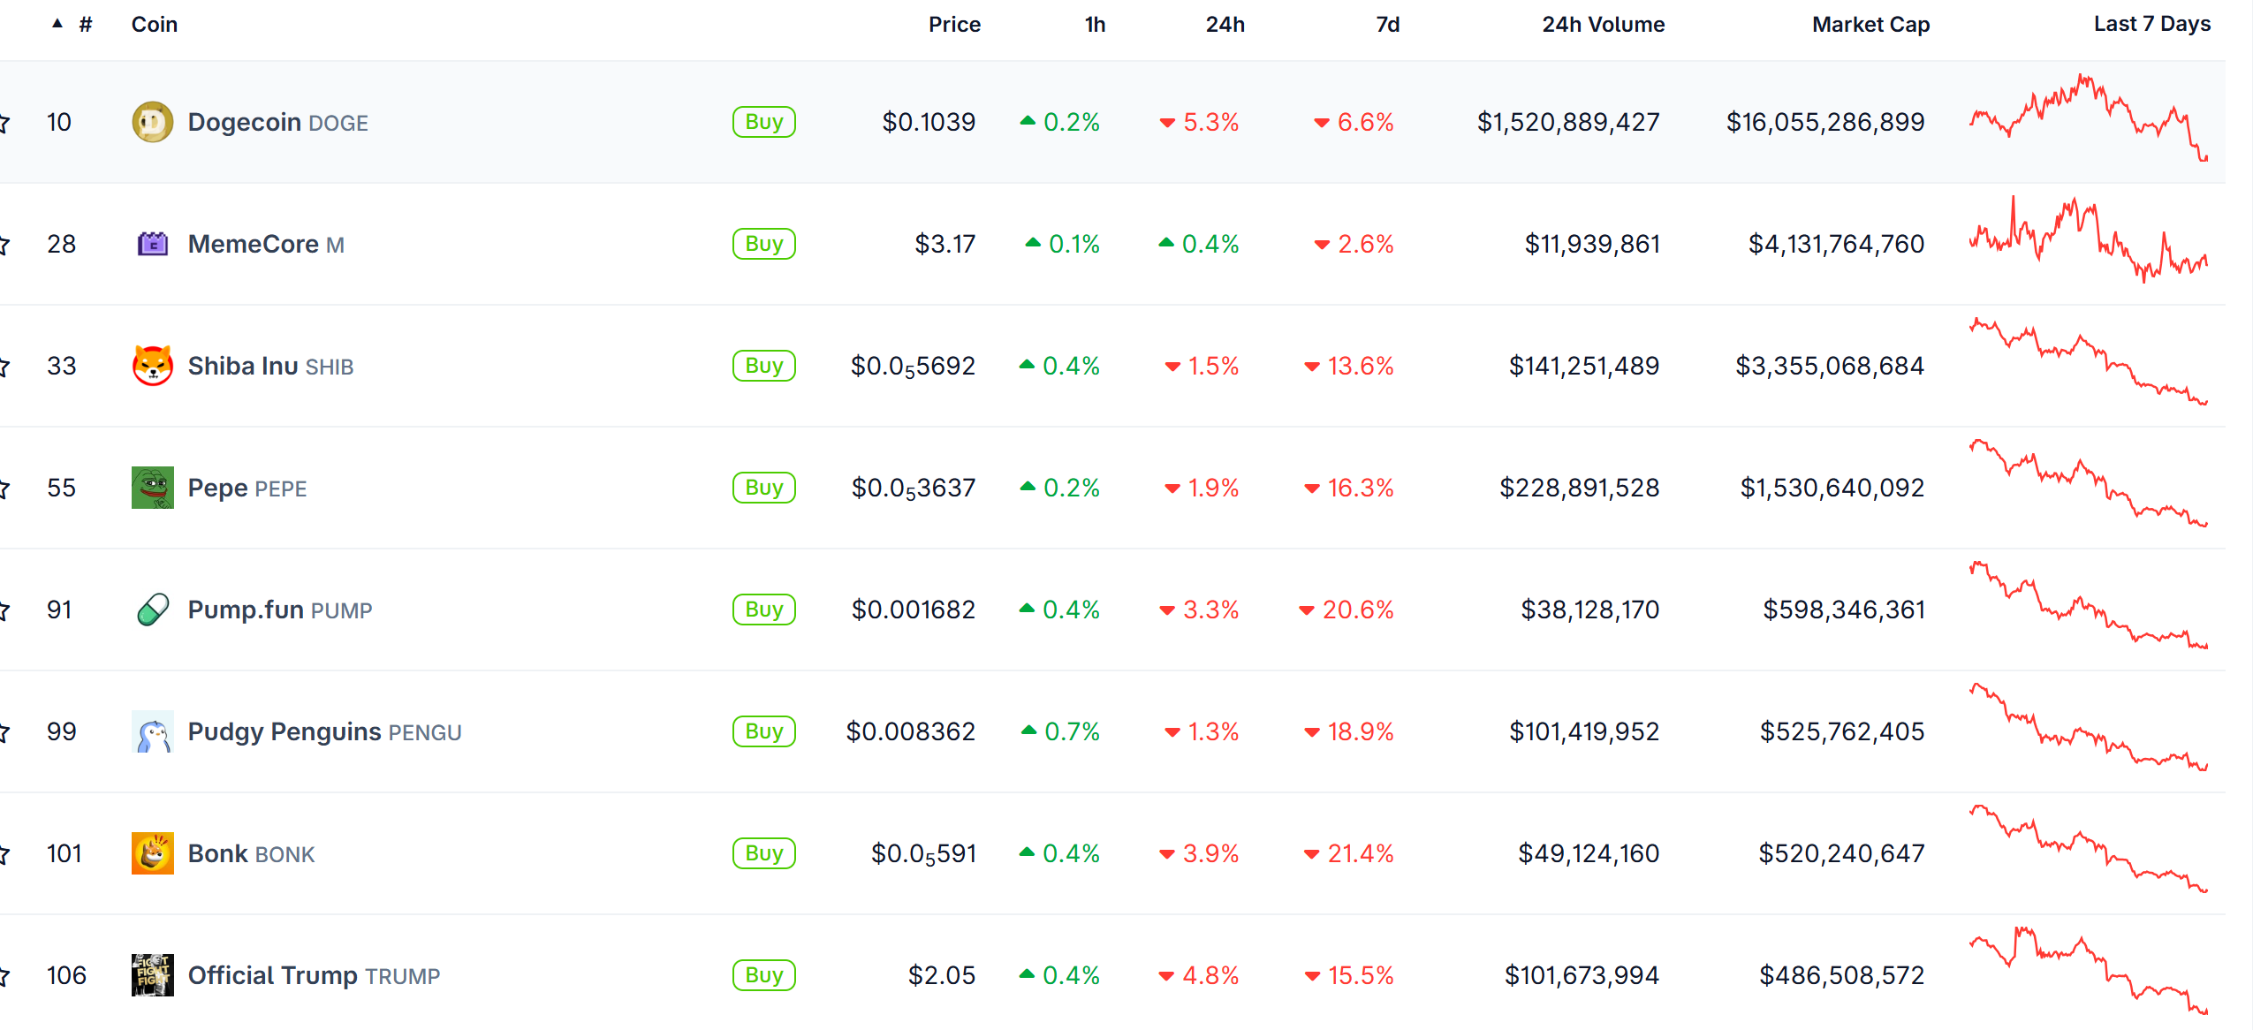Sort table by Price column

coord(954,25)
